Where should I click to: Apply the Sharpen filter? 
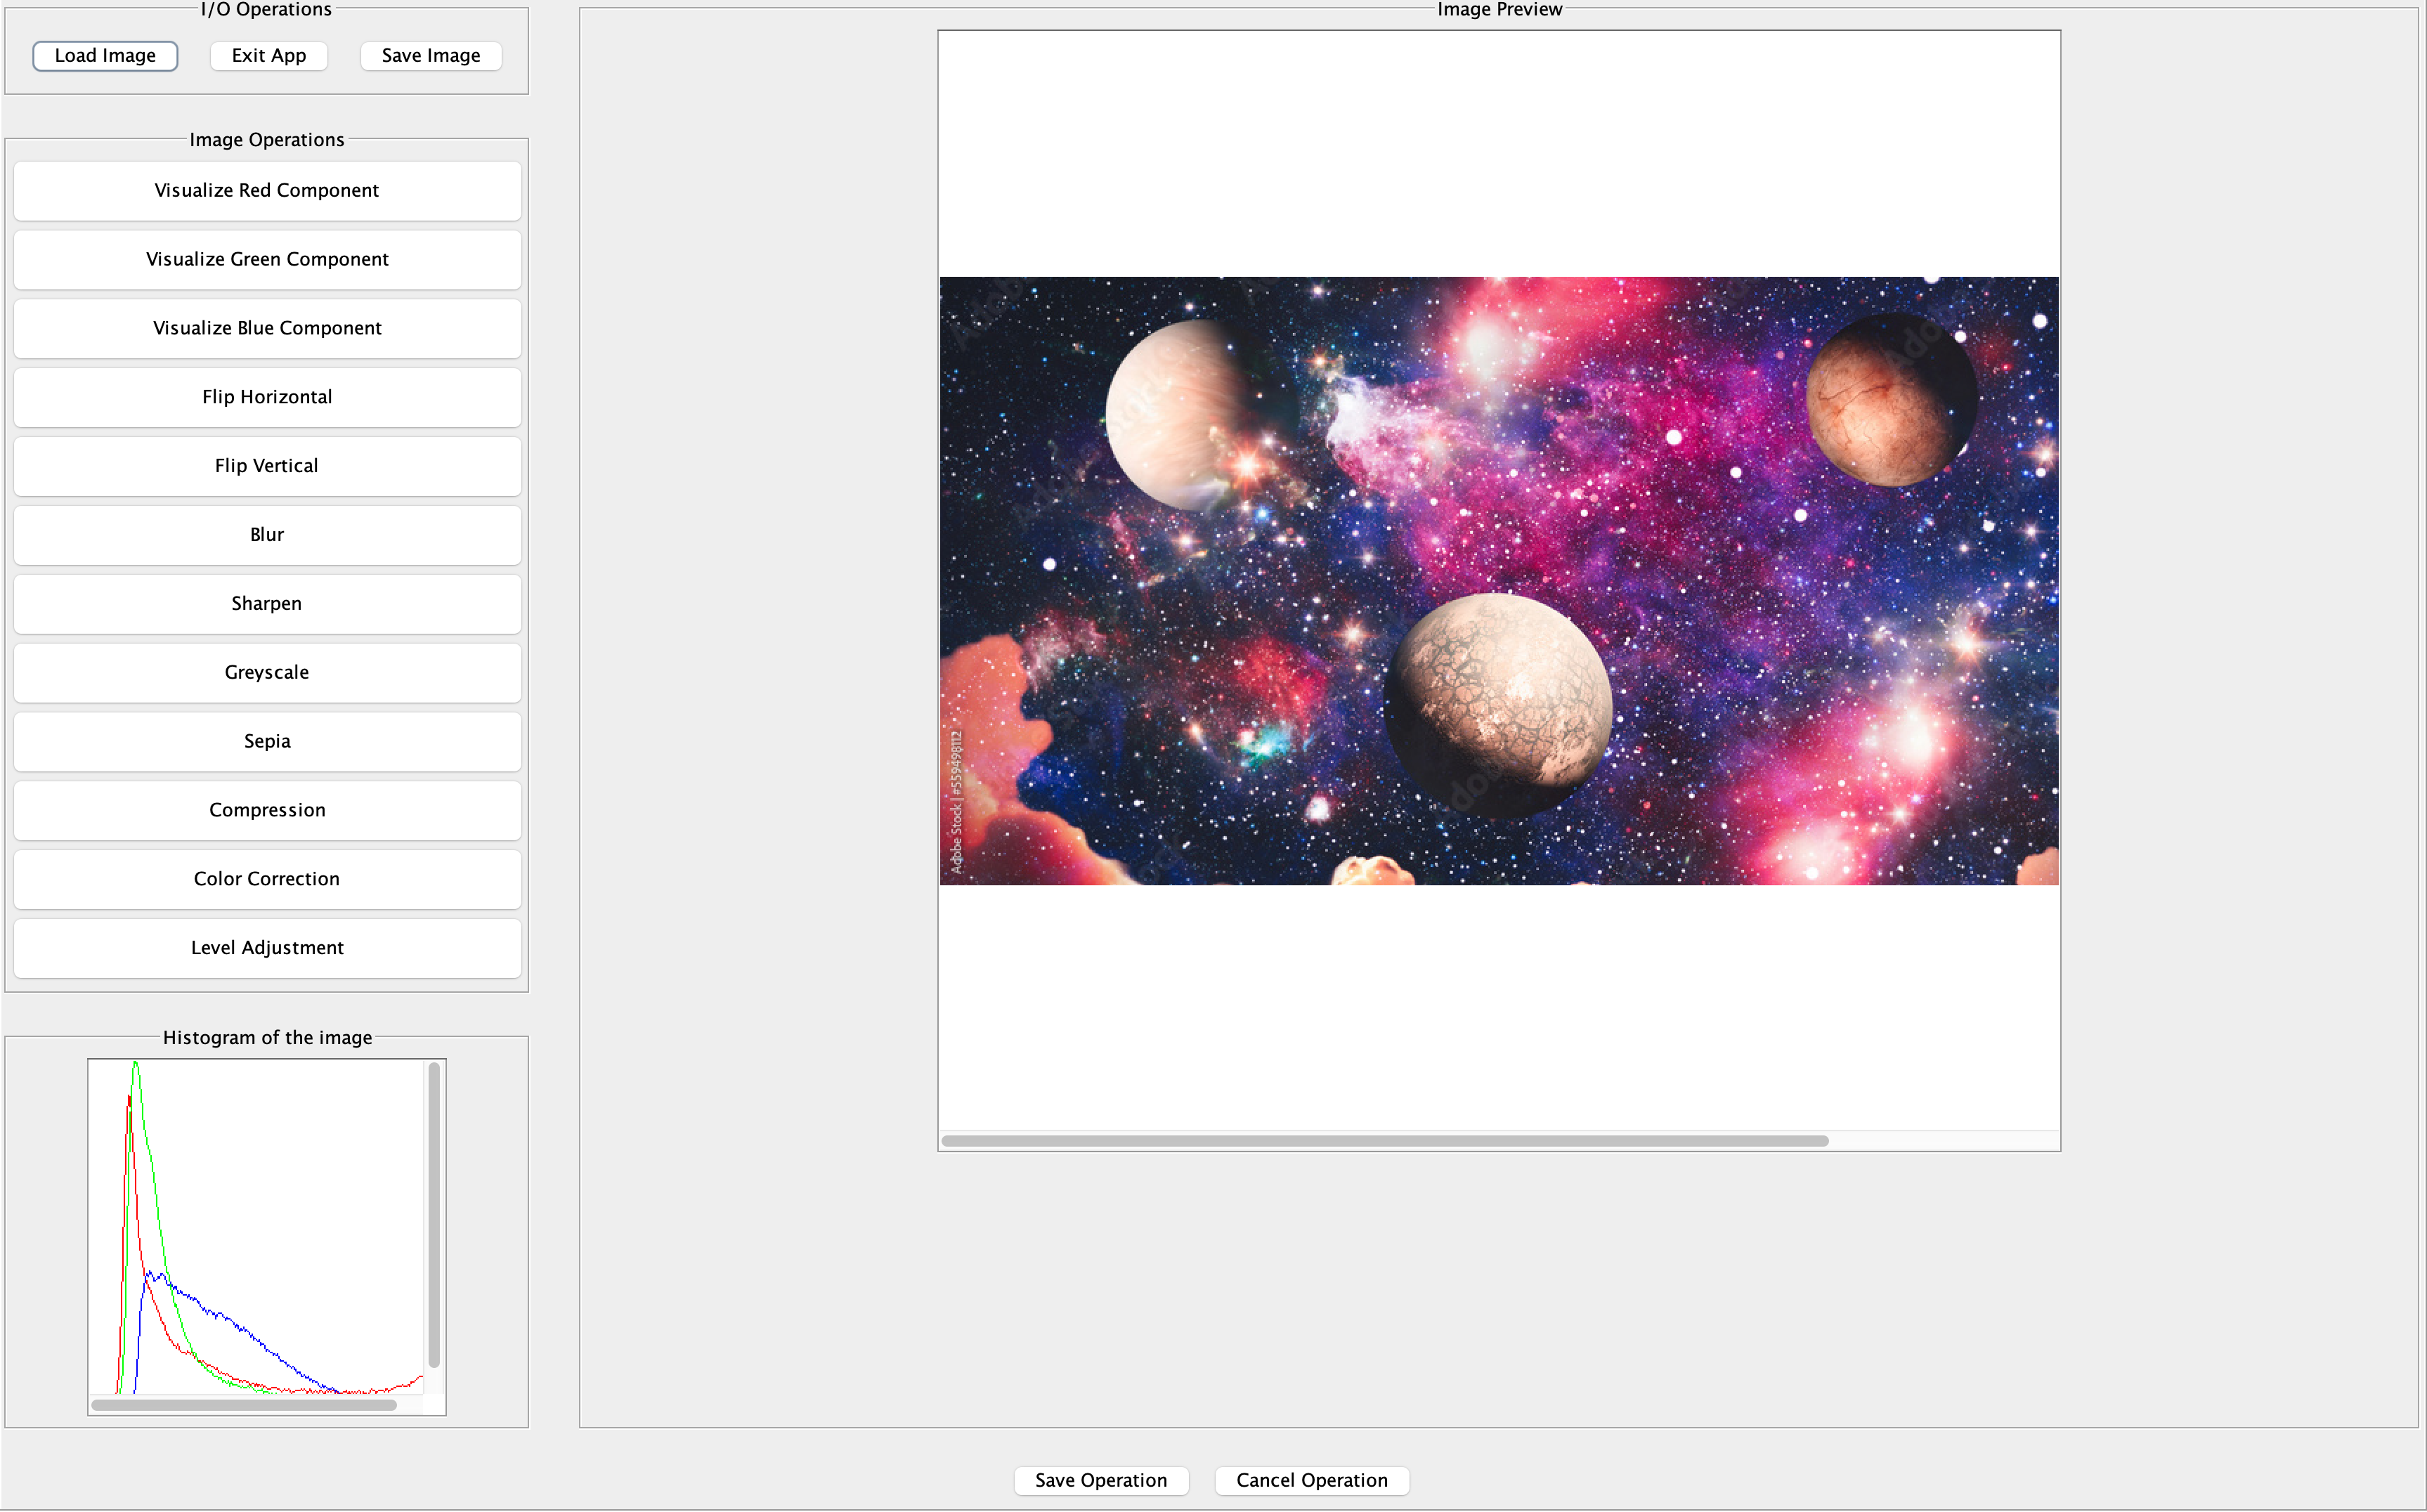tap(267, 604)
